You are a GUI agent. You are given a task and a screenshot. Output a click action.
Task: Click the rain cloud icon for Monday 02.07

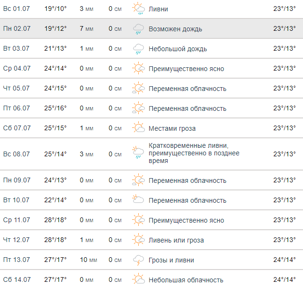(x=138, y=29)
